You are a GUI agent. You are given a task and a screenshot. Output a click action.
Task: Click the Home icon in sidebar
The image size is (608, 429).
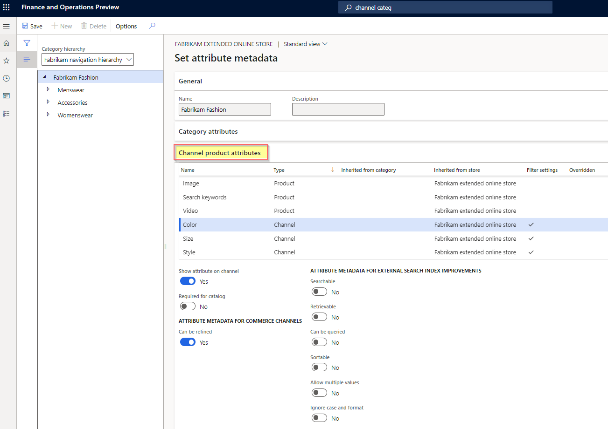[6, 42]
